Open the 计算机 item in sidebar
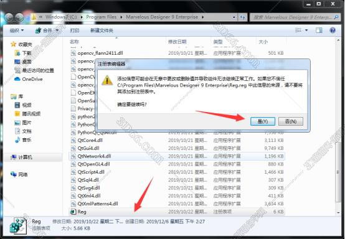The image size is (345, 239). click(22, 157)
